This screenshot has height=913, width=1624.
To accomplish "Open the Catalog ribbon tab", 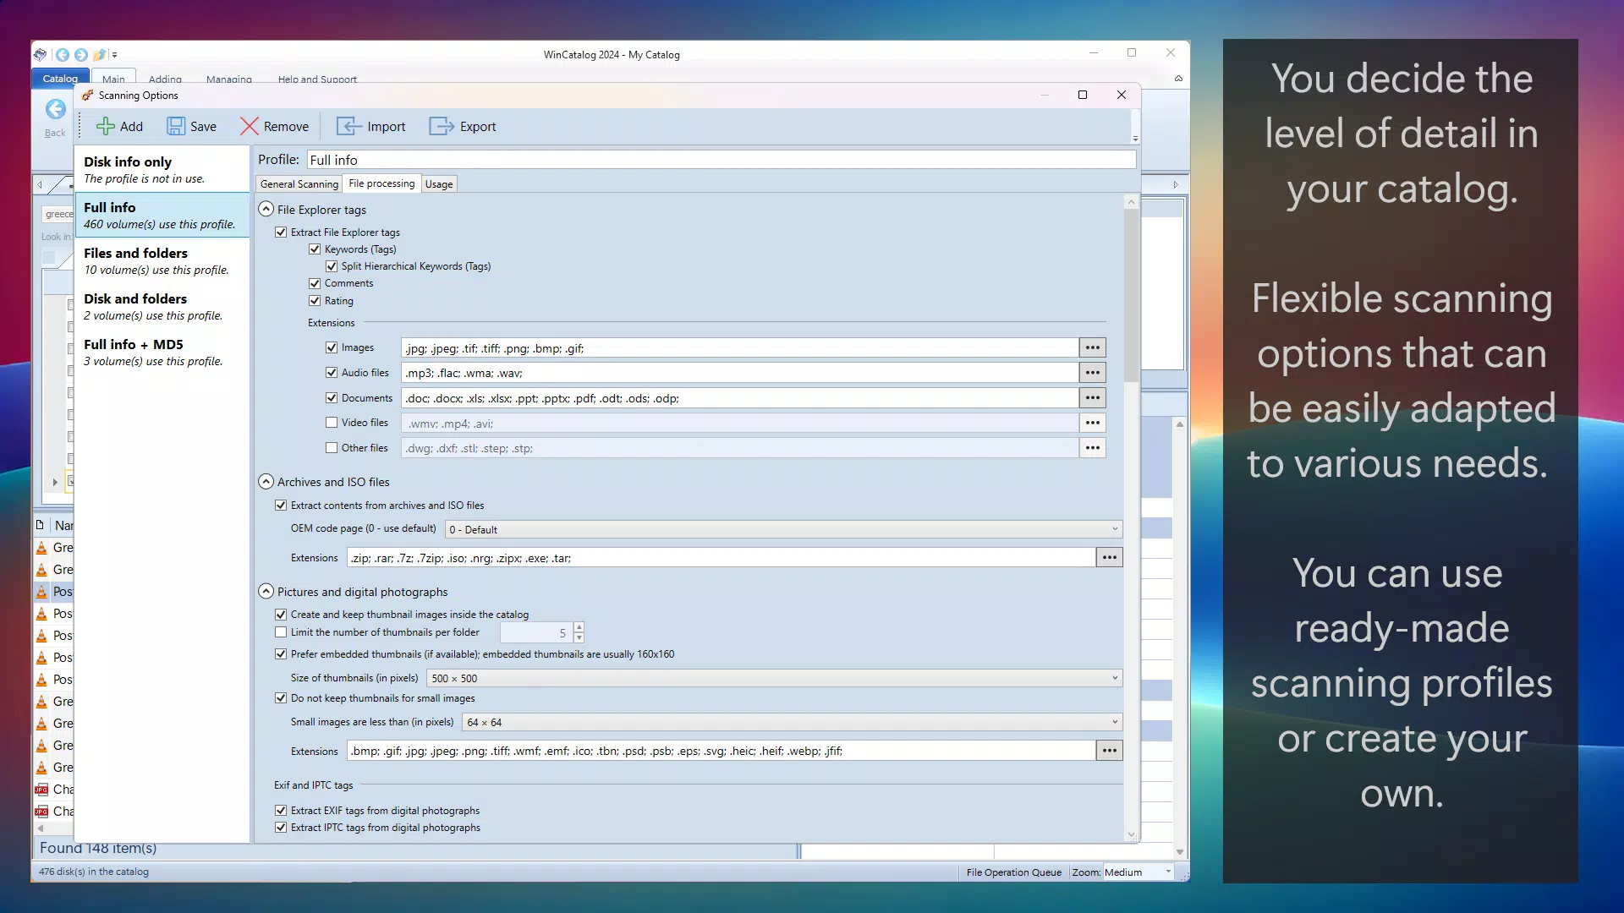I will [60, 79].
